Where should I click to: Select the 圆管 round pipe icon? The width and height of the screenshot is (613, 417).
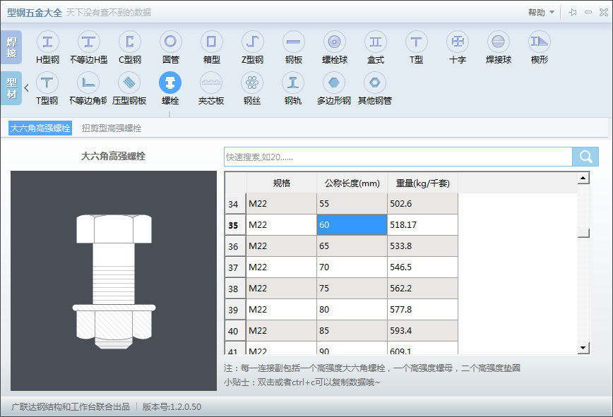pos(171,42)
